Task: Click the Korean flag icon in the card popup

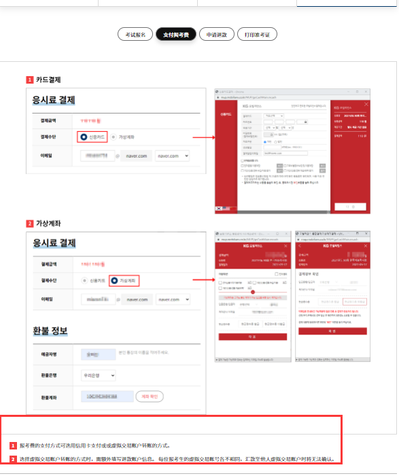Action: 219,209
